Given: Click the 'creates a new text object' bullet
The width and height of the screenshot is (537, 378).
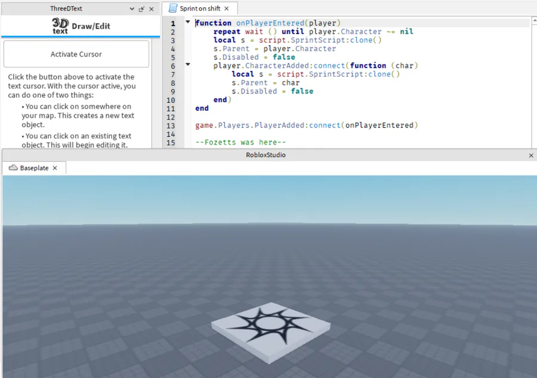Looking at the screenshot, I should (x=78, y=115).
